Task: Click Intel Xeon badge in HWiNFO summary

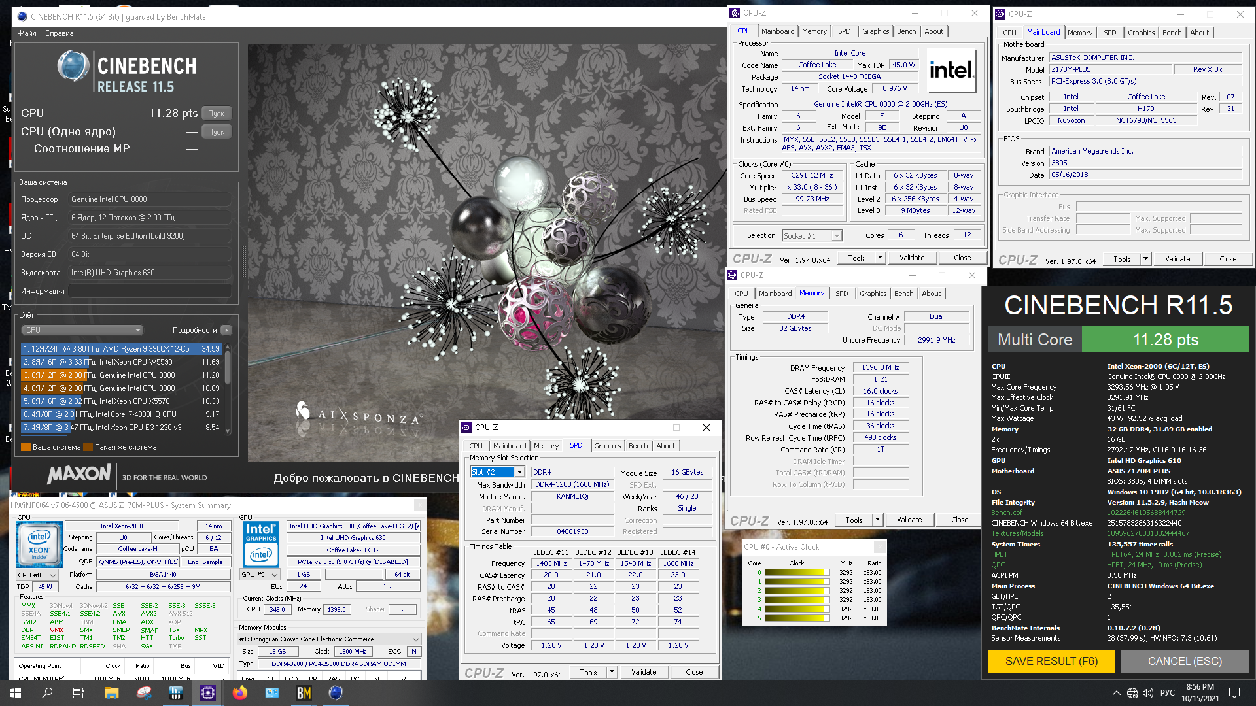Action: tap(39, 543)
